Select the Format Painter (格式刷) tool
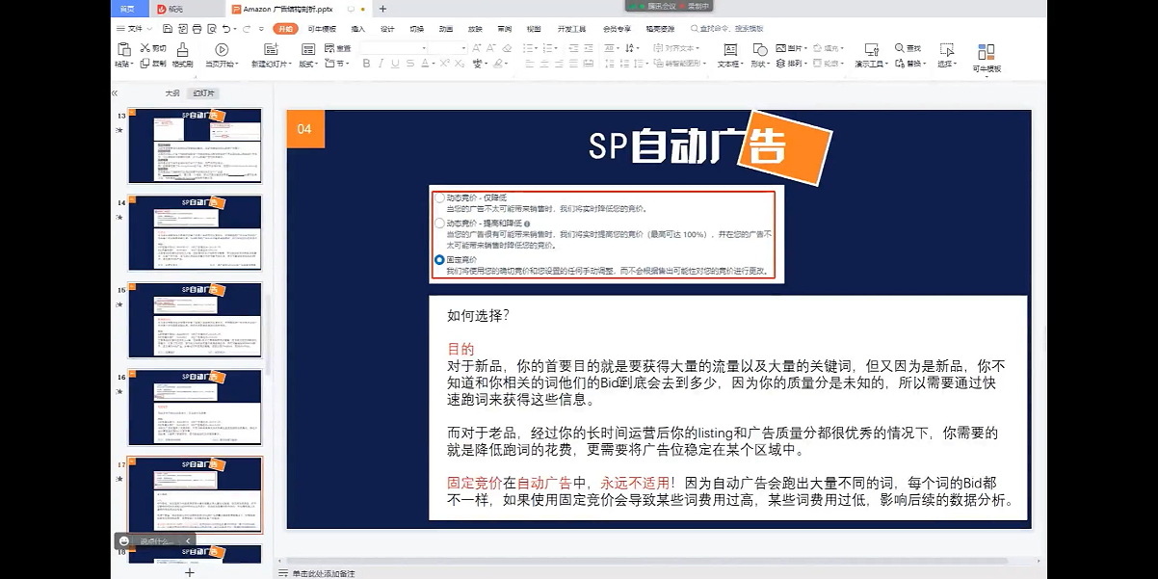 click(183, 54)
